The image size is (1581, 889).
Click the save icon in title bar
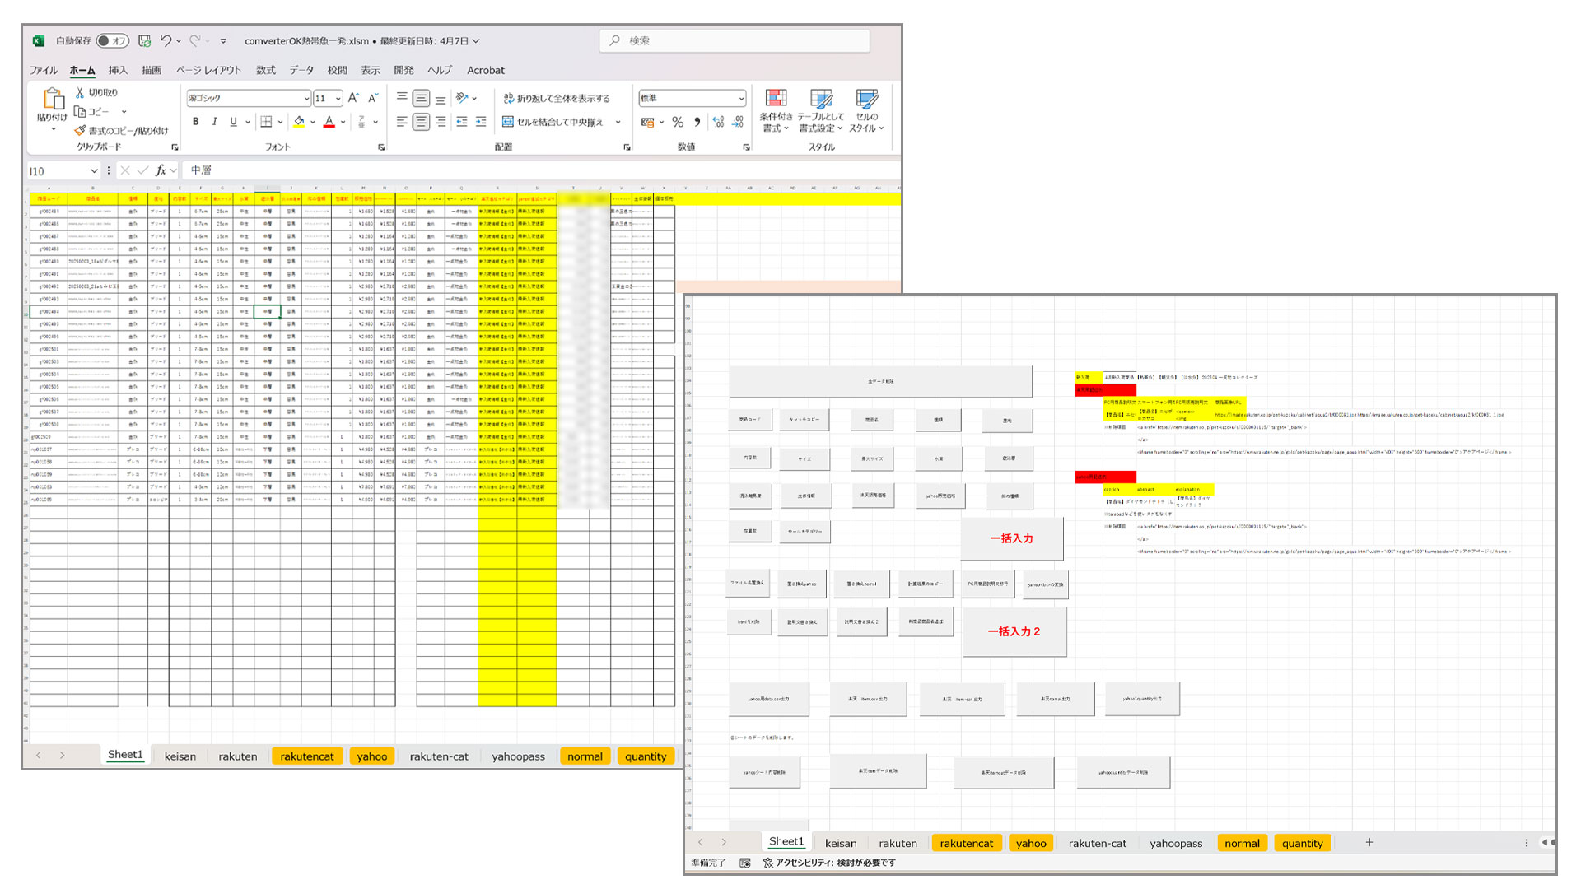pos(145,40)
